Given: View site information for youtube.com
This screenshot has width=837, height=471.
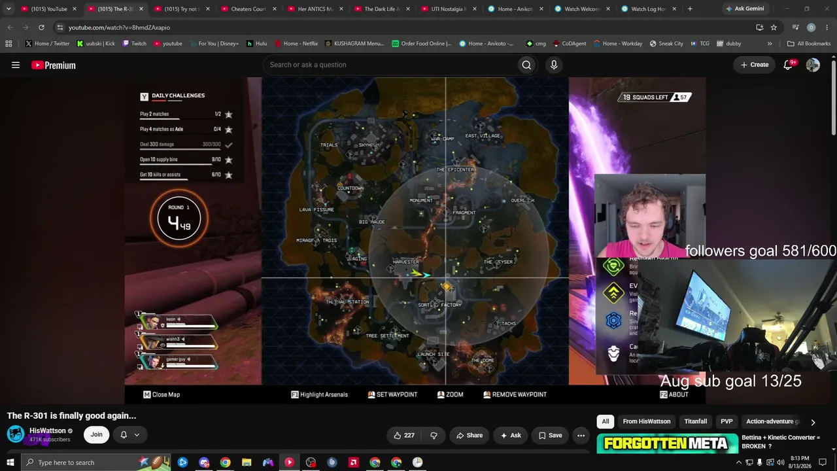Looking at the screenshot, I should (60, 27).
